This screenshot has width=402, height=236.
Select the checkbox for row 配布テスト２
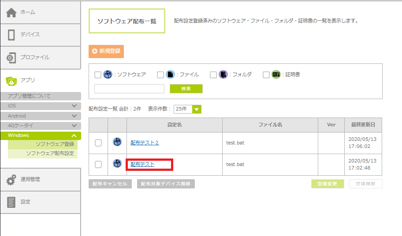click(98, 143)
